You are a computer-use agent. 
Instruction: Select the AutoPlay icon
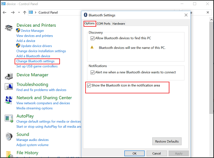pyautogui.click(x=9, y=118)
